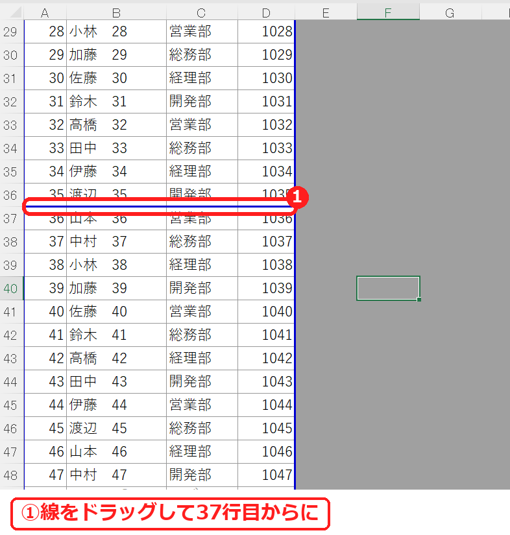Click cell with value 1034
This screenshot has width=510, height=535.
point(266,172)
